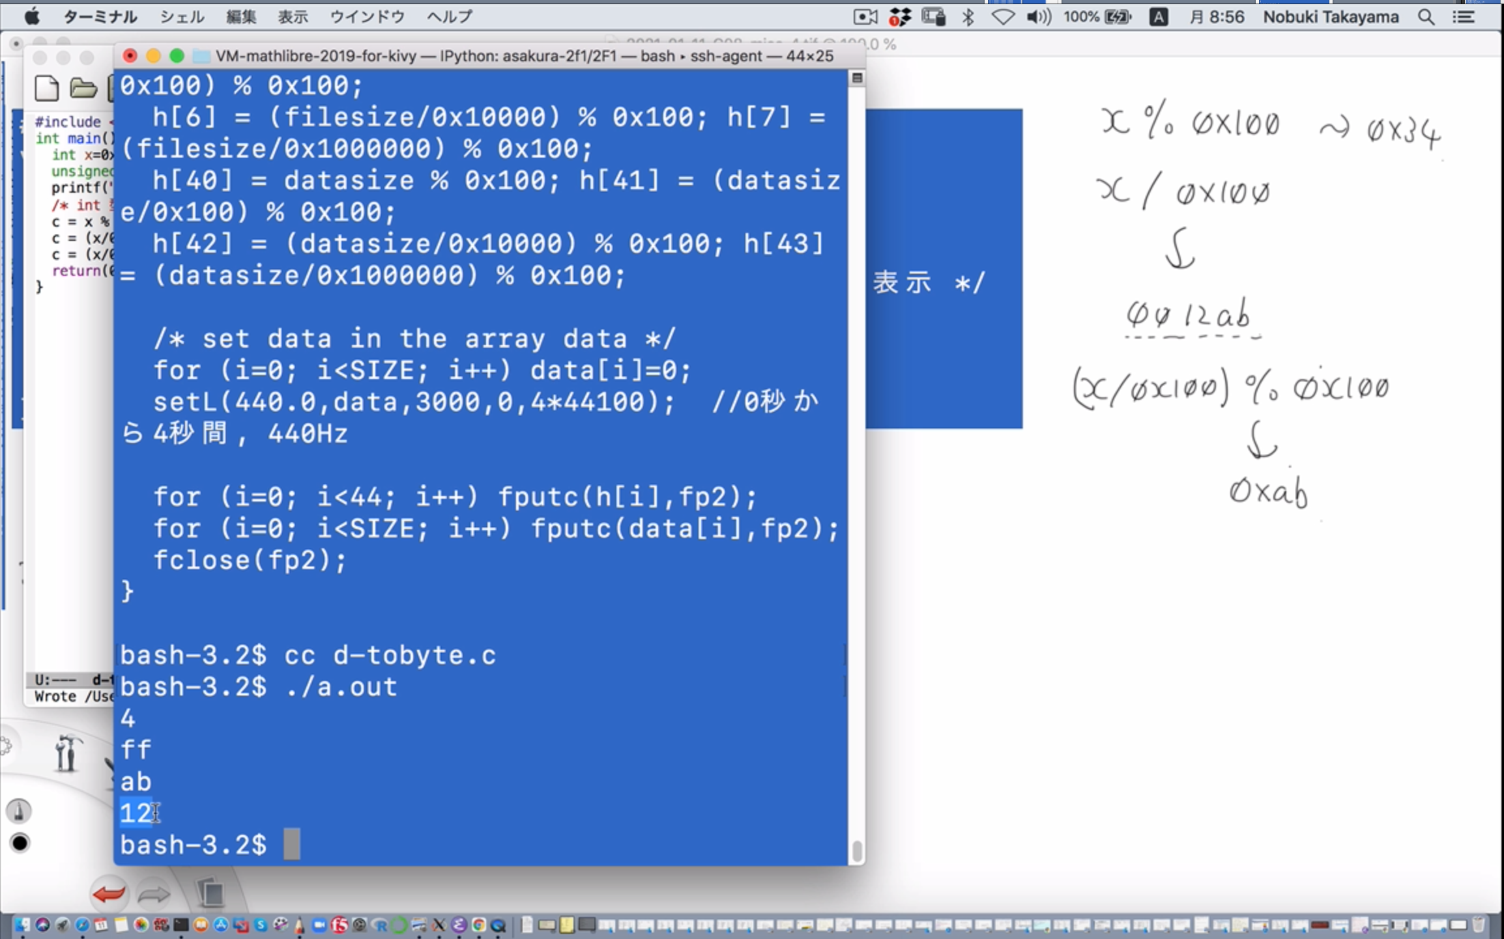The width and height of the screenshot is (1504, 939).
Task: Open Trash at the Dock's end
Action: pos(1479,925)
